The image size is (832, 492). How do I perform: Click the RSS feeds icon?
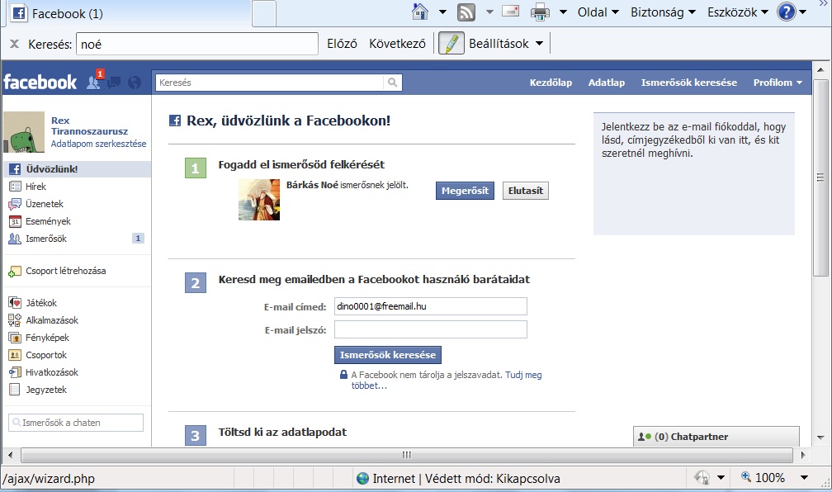coord(466,12)
